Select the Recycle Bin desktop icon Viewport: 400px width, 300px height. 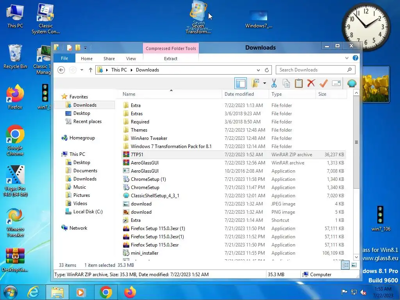point(15,57)
